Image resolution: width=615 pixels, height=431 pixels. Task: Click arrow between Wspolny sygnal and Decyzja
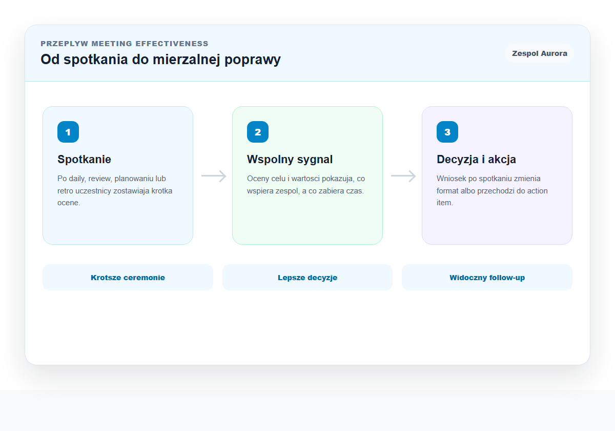403,176
